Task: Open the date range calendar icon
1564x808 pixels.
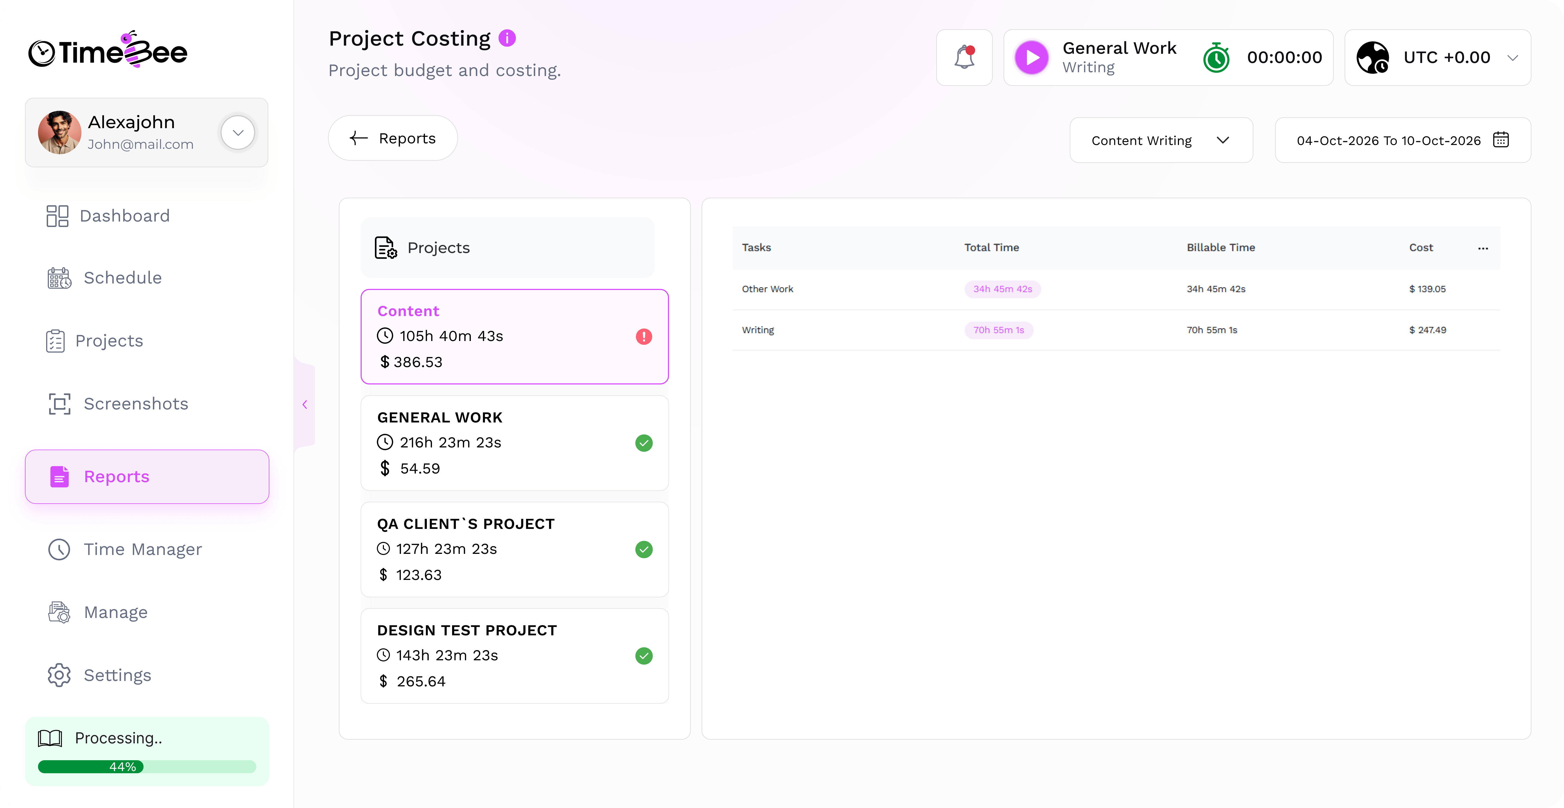Action: (x=1501, y=140)
